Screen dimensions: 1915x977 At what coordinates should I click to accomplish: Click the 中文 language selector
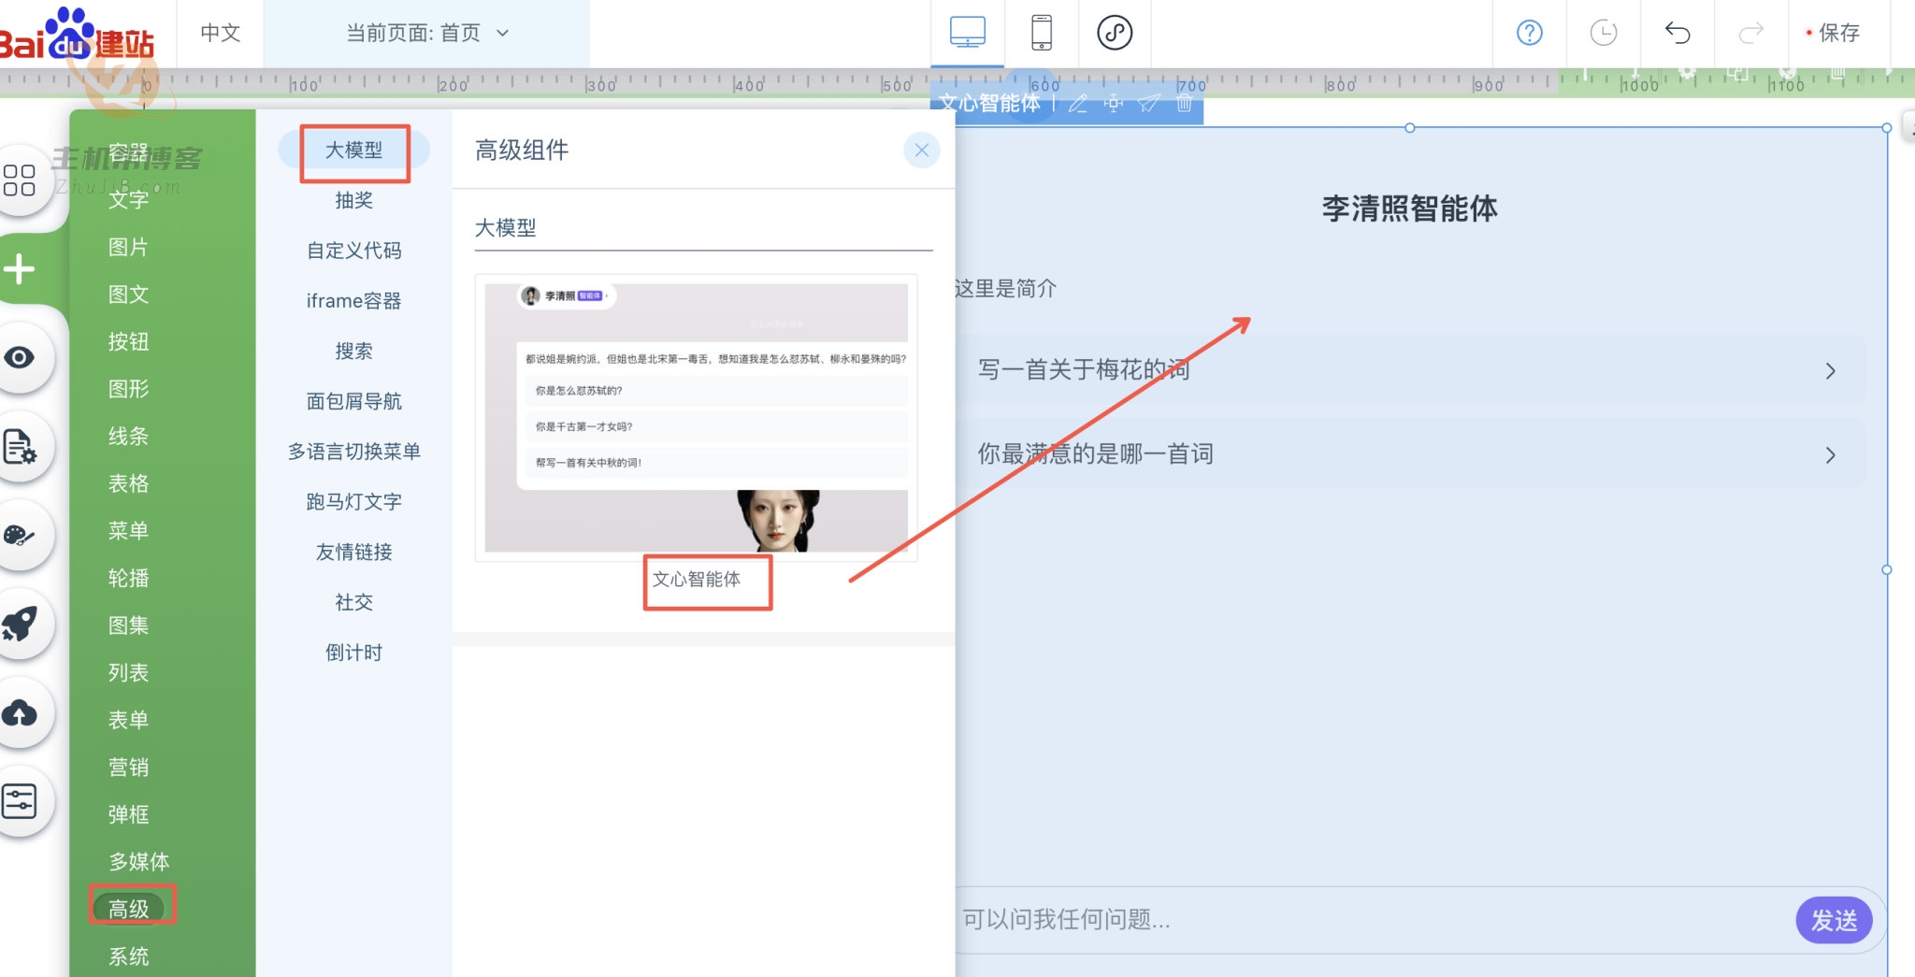pyautogui.click(x=221, y=33)
